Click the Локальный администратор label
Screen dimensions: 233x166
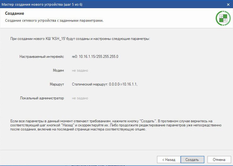42,98
